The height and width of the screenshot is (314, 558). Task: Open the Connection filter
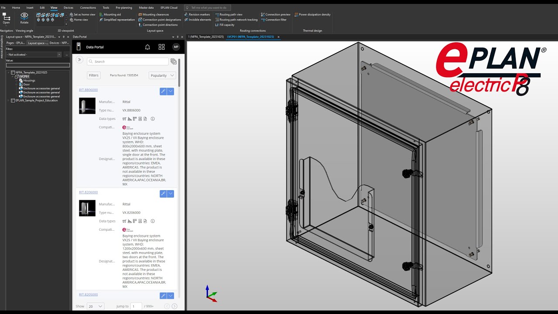point(274,20)
